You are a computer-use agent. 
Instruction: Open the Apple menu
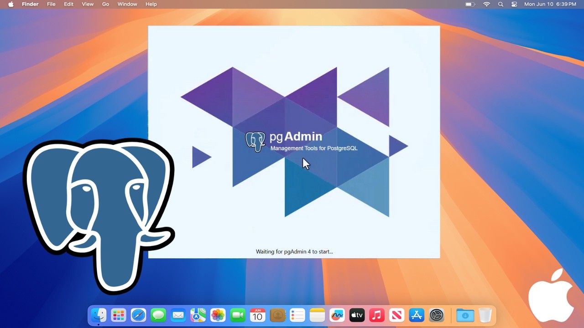click(x=11, y=4)
